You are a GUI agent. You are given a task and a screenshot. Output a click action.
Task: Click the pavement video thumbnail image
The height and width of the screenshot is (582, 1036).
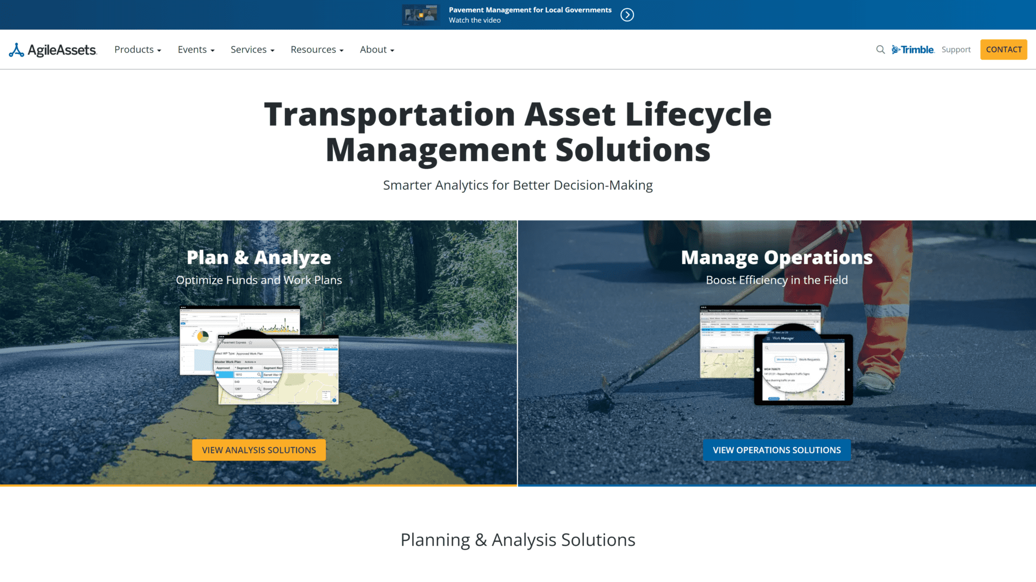(x=419, y=15)
